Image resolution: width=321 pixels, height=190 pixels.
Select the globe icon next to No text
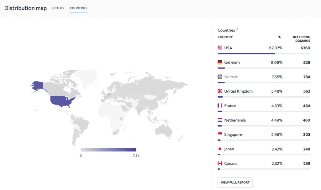[x=220, y=77]
